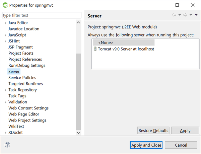The height and width of the screenshot is (154, 201).
Task: Open the Web Project Settings page
Action: (27, 120)
